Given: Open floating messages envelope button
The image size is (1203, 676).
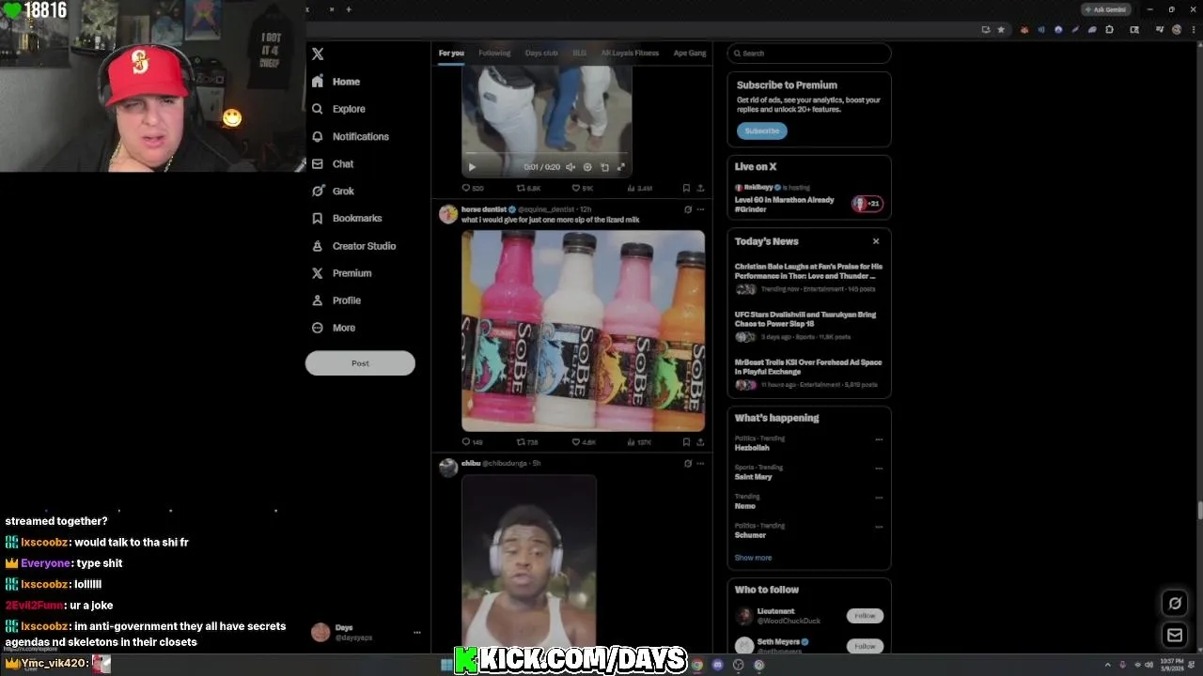Looking at the screenshot, I should [x=1175, y=636].
